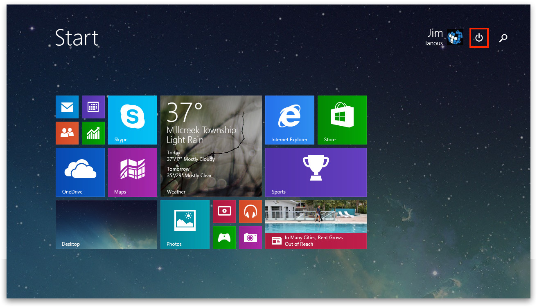Click the Jim Tanous account picture
This screenshot has width=537, height=307.
[455, 37]
